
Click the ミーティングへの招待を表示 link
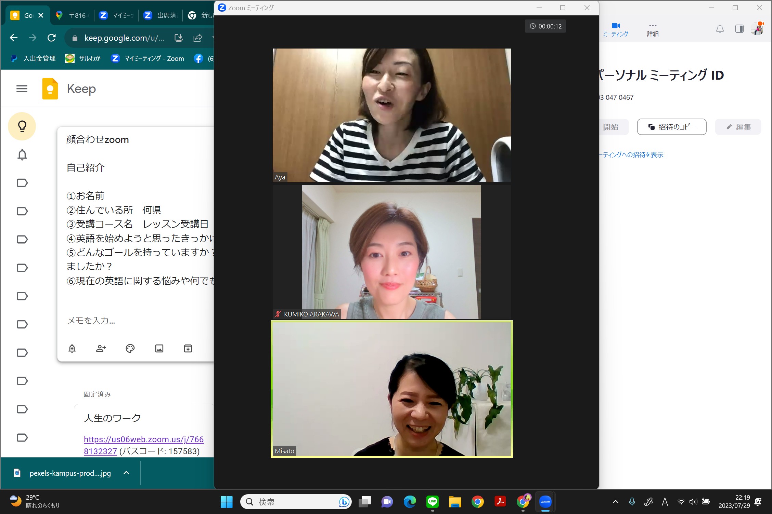point(632,155)
